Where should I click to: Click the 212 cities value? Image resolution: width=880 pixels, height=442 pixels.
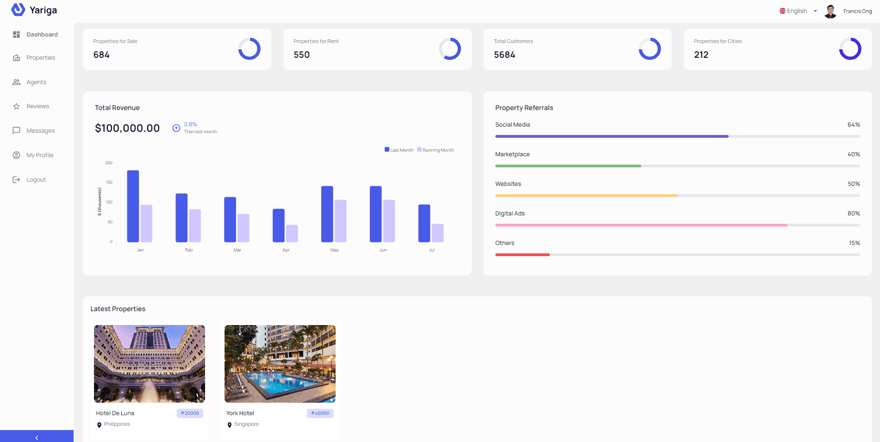point(701,55)
